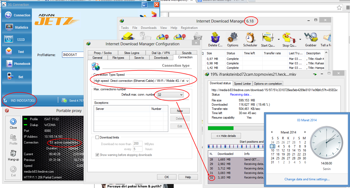Screen dimensions: 350x188
Task: Open the Registration menu in IDM
Action: pos(189,28)
